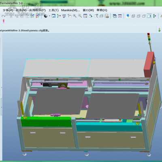Toggle the spin center display
The image size is (162, 162).
(x=59, y=16)
